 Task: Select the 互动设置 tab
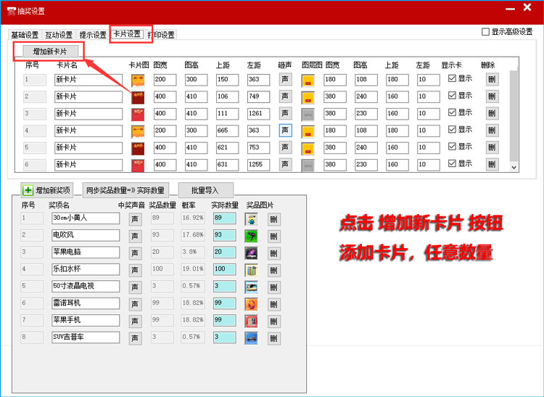click(x=59, y=35)
